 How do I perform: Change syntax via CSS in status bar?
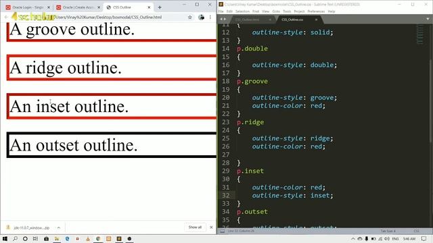(x=416, y=231)
